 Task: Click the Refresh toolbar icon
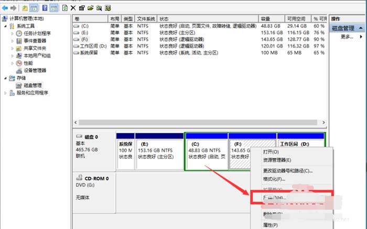[x=65, y=8]
